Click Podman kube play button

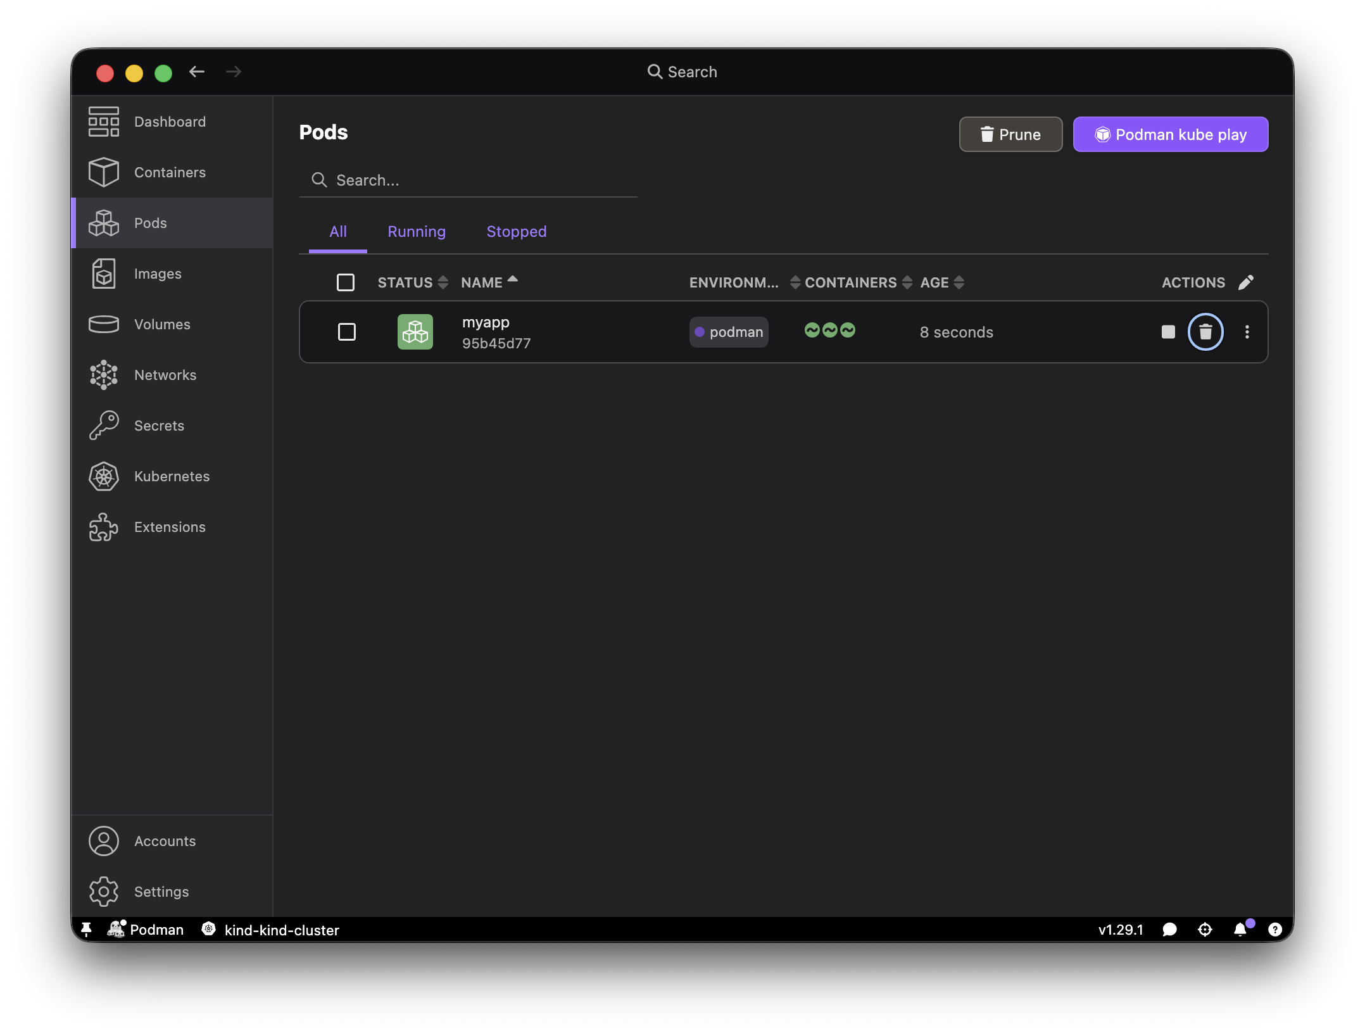(1171, 134)
